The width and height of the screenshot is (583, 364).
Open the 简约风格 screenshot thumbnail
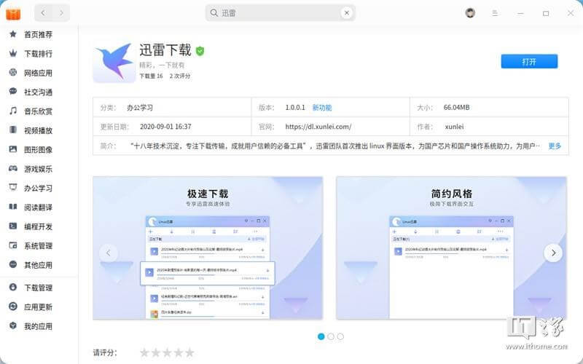(x=451, y=248)
